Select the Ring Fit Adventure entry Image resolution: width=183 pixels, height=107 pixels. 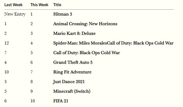(x=72, y=72)
